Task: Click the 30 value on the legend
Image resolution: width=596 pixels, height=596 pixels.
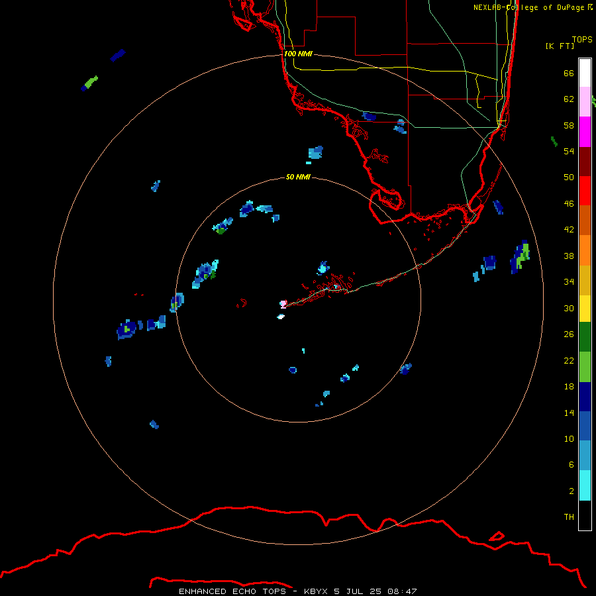Action: 569,308
